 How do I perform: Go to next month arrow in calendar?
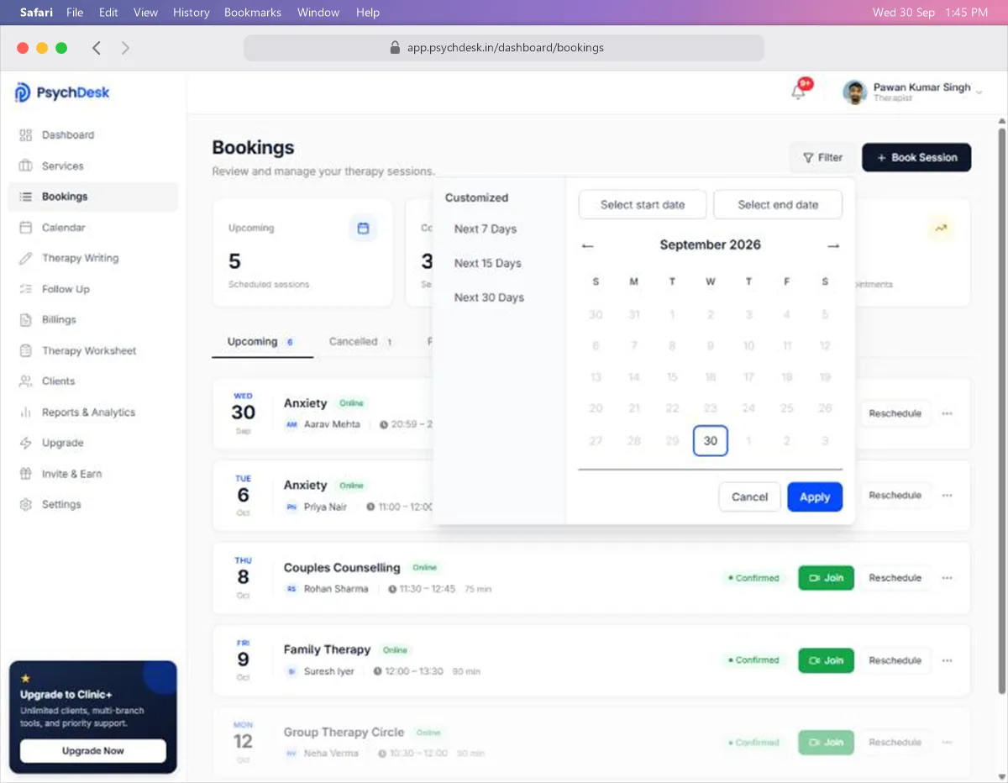(x=833, y=246)
